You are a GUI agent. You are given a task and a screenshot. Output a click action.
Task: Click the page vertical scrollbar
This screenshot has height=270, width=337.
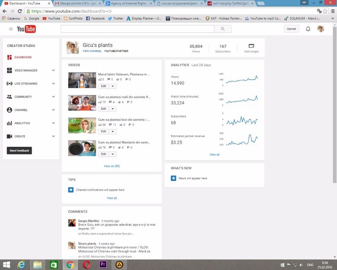click(x=335, y=105)
